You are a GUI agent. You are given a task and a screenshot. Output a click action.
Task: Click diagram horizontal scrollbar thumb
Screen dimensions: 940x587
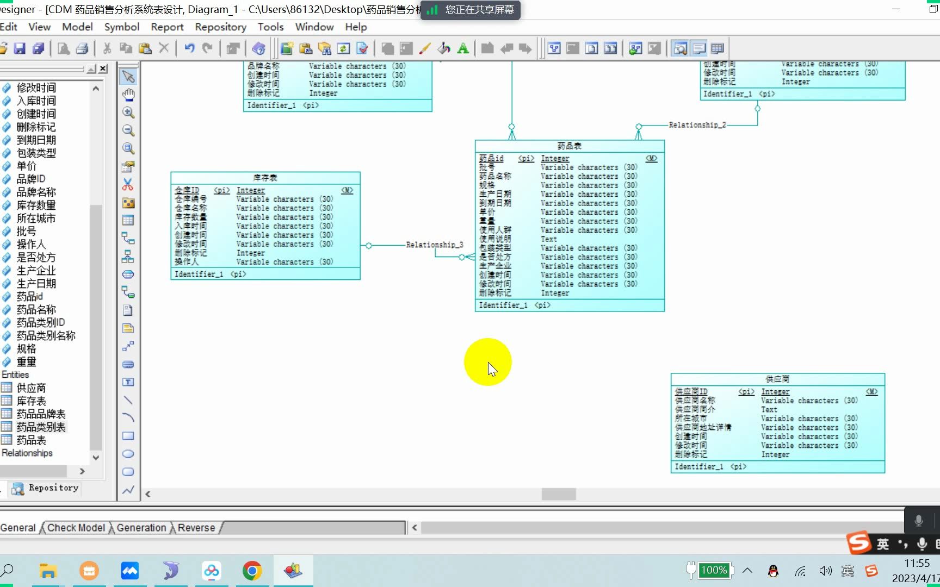pos(559,494)
